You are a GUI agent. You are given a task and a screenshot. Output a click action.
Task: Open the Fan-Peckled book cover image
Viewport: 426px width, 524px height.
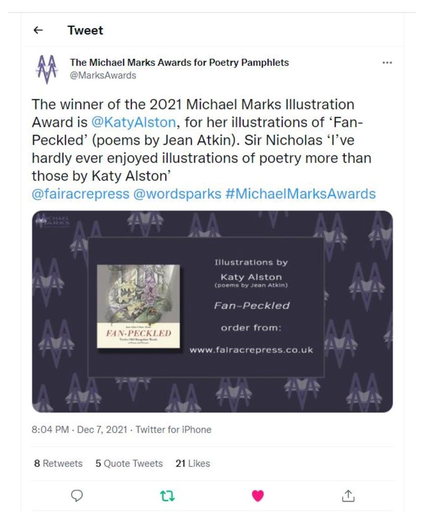[138, 307]
